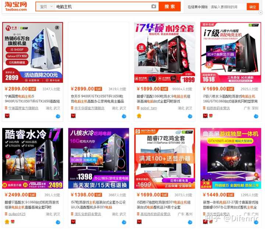The height and width of the screenshot is (229, 265).
Task: Click the Tmall badge of 3073人付款 listing
Action: pos(139,222)
